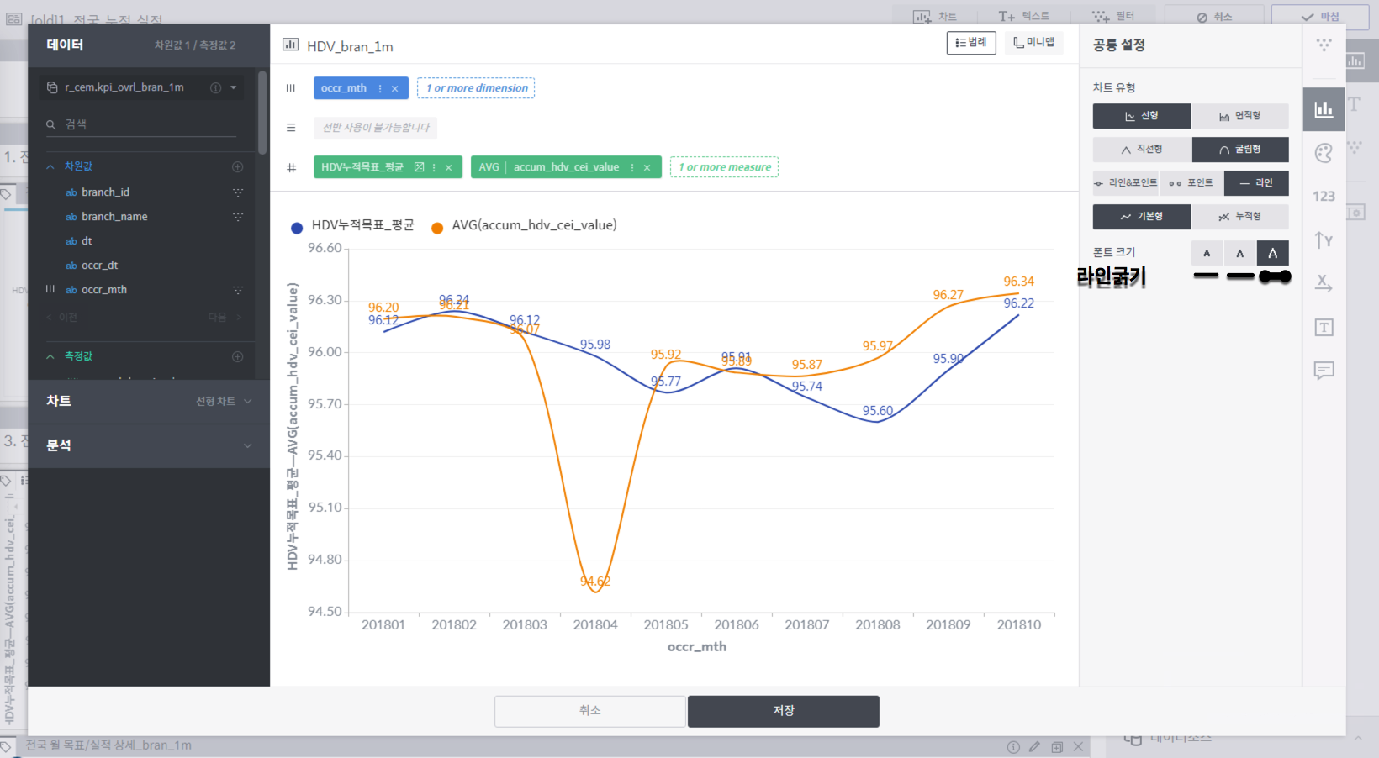Open the color palette settings icon
This screenshot has height=758, width=1379.
pos(1324,153)
